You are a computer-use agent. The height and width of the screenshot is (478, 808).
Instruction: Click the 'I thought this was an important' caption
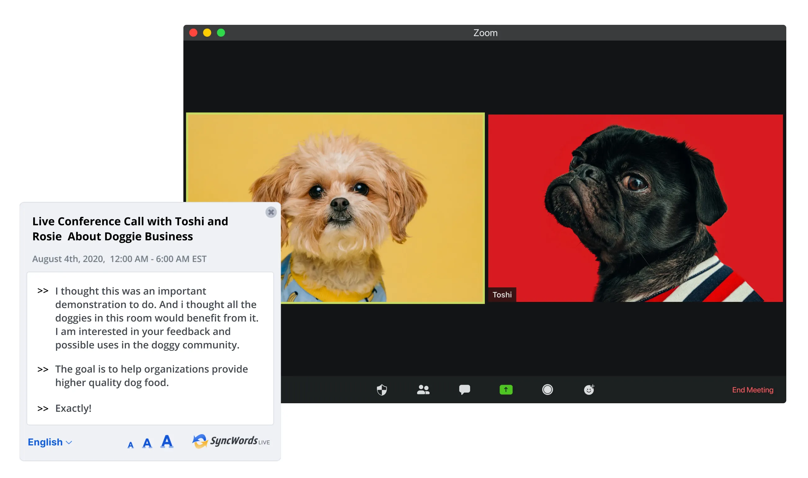point(157,318)
